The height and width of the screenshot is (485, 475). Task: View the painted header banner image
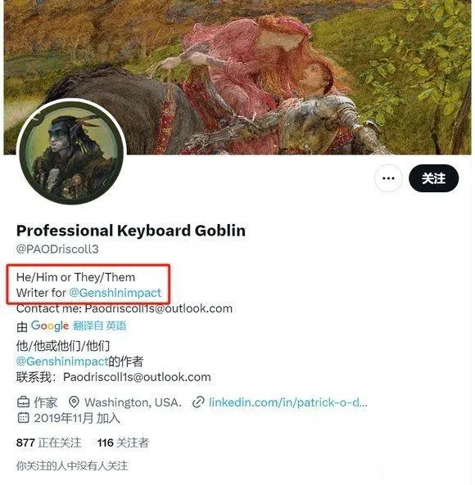click(x=237, y=77)
